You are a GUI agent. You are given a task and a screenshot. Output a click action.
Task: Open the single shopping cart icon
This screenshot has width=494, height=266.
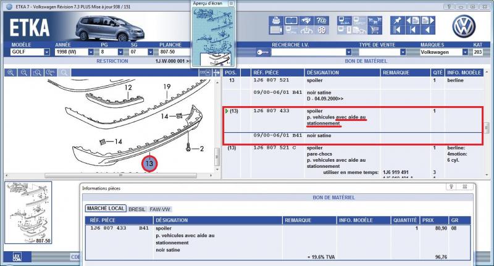pyautogui.click(x=374, y=30)
